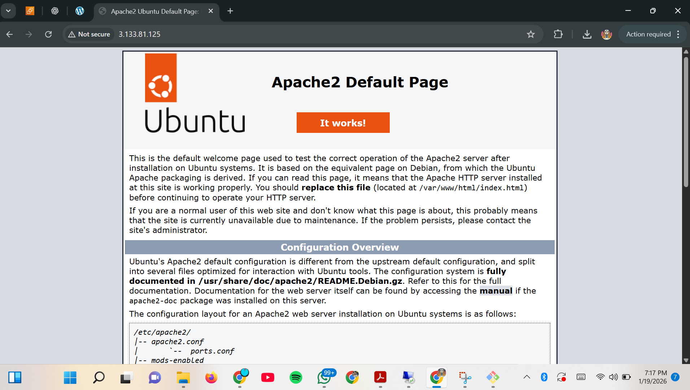The image size is (690, 390).
Task: Click the /var/www/html/index.html path text
Action: coord(471,188)
